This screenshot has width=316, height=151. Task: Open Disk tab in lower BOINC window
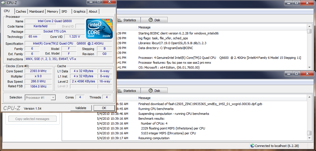154,91
